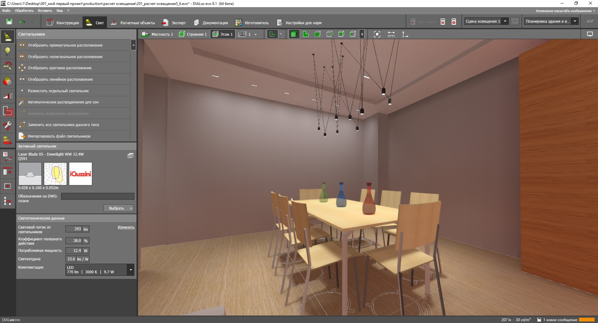Open the Конструкция mode tab
This screenshot has width=598, height=323.
(63, 23)
